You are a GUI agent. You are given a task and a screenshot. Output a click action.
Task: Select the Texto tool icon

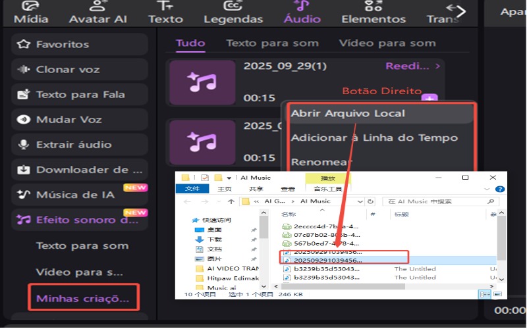pyautogui.click(x=165, y=6)
